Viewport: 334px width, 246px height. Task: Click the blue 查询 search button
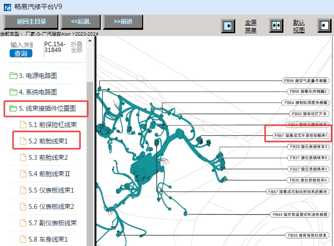point(21,53)
